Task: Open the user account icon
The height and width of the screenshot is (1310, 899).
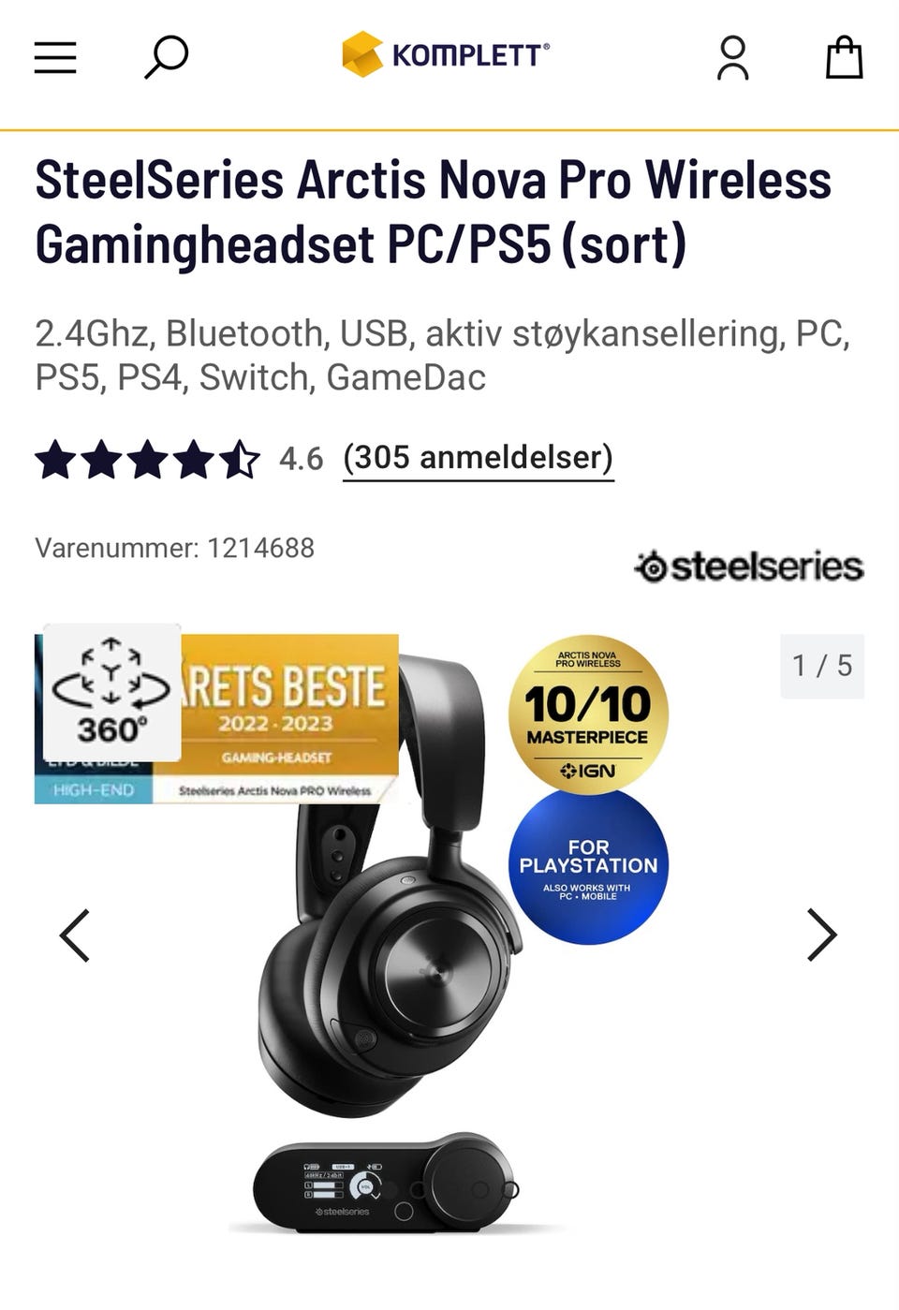Action: point(732,58)
